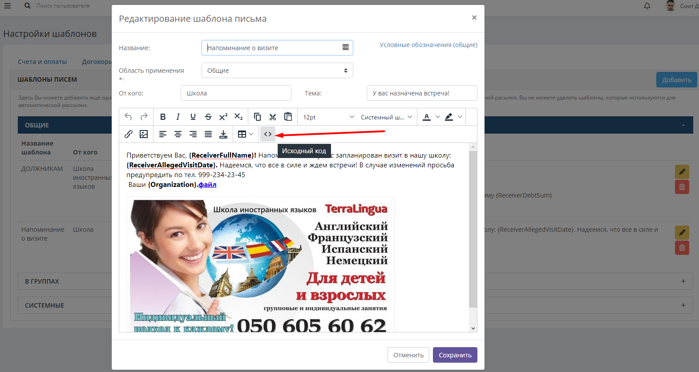699x372 pixels.
Task: Open the Область применения dropdown
Action: point(277,71)
